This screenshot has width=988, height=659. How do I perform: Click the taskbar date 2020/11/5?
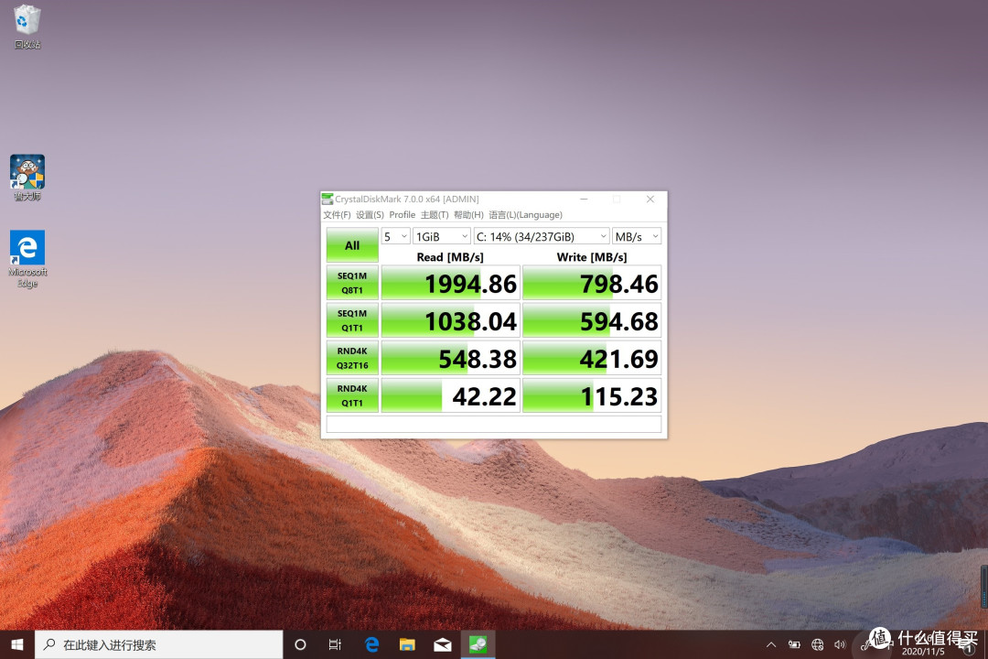922,652
